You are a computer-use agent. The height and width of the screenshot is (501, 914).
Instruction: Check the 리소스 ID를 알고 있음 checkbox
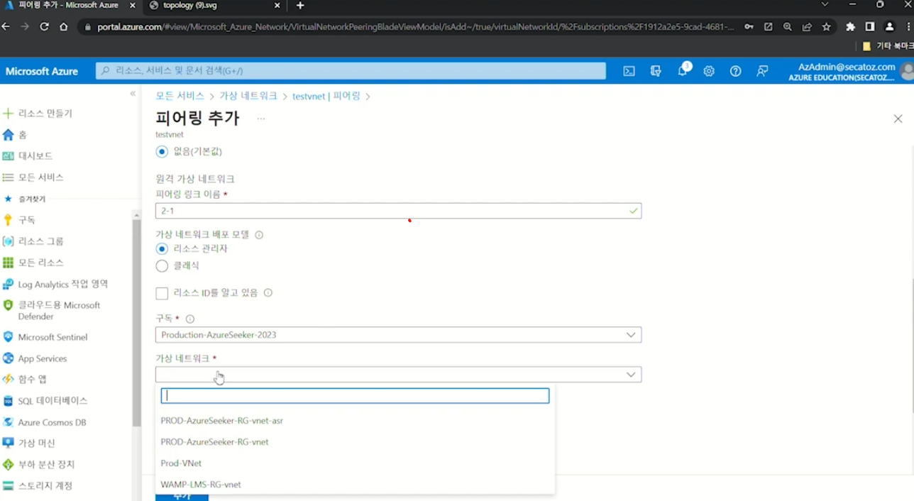162,293
